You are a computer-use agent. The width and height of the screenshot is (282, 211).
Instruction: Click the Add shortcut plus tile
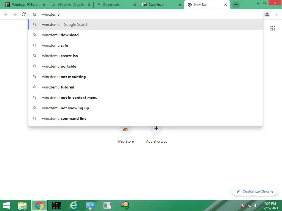156,135
